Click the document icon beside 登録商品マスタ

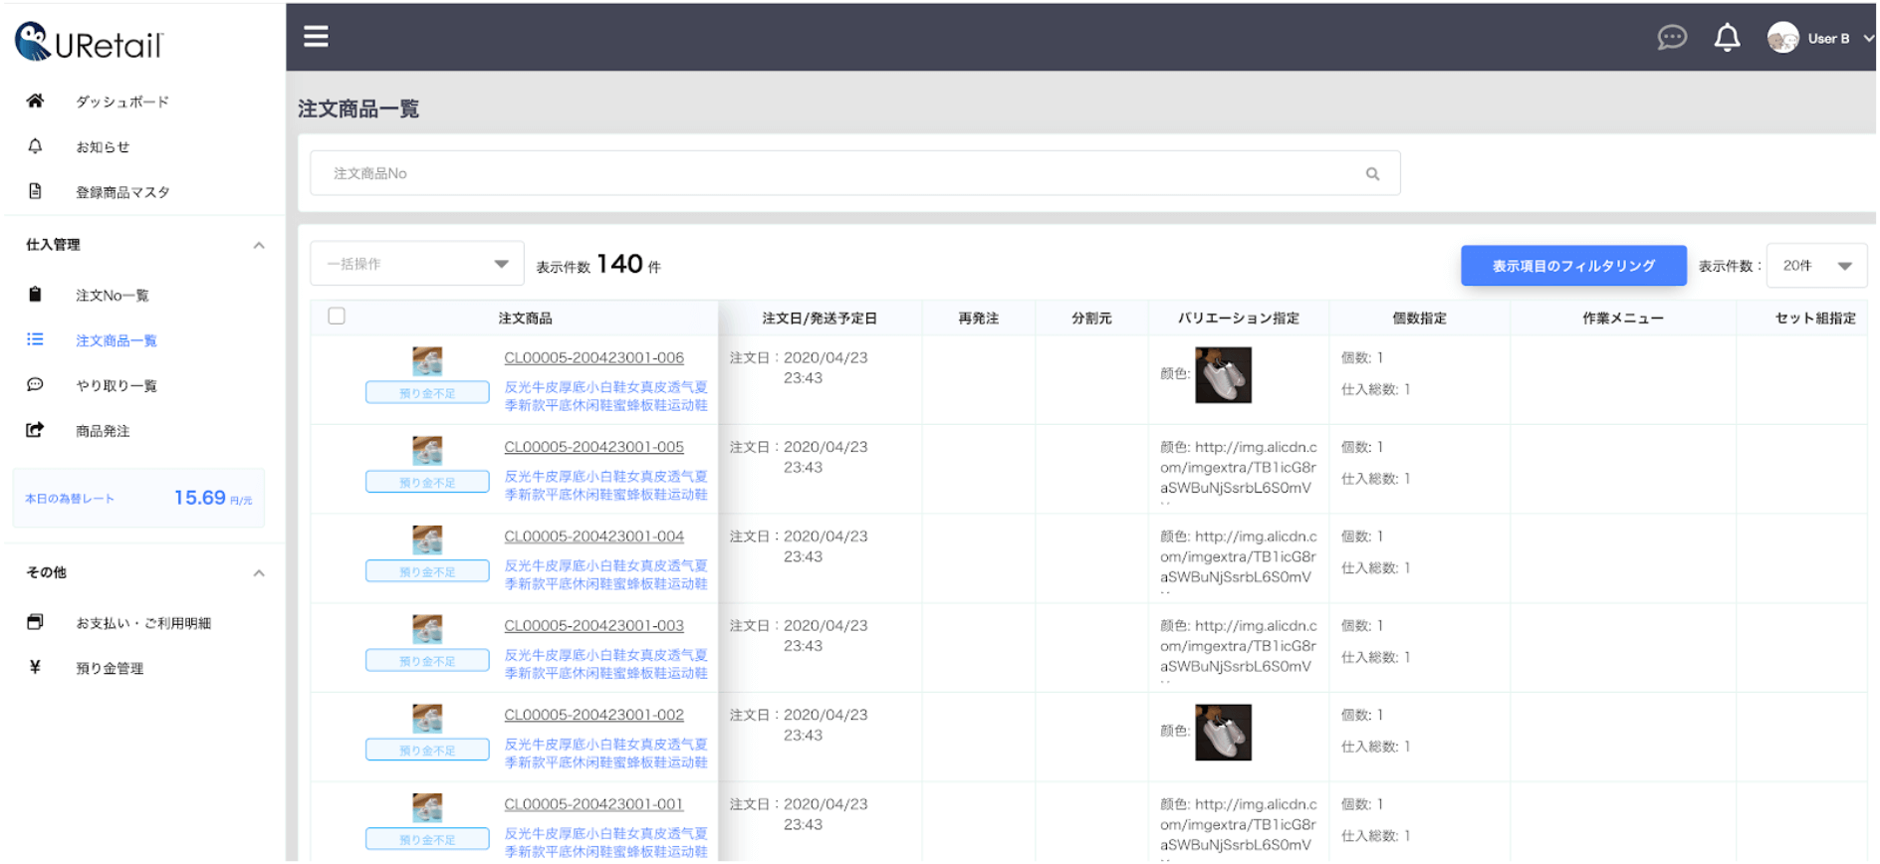coord(35,191)
